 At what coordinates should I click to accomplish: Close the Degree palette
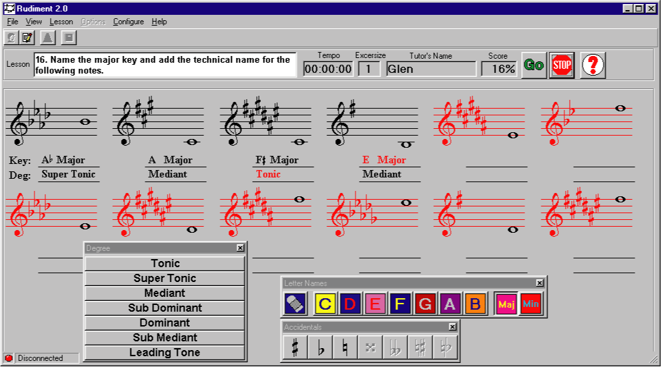[x=240, y=248]
